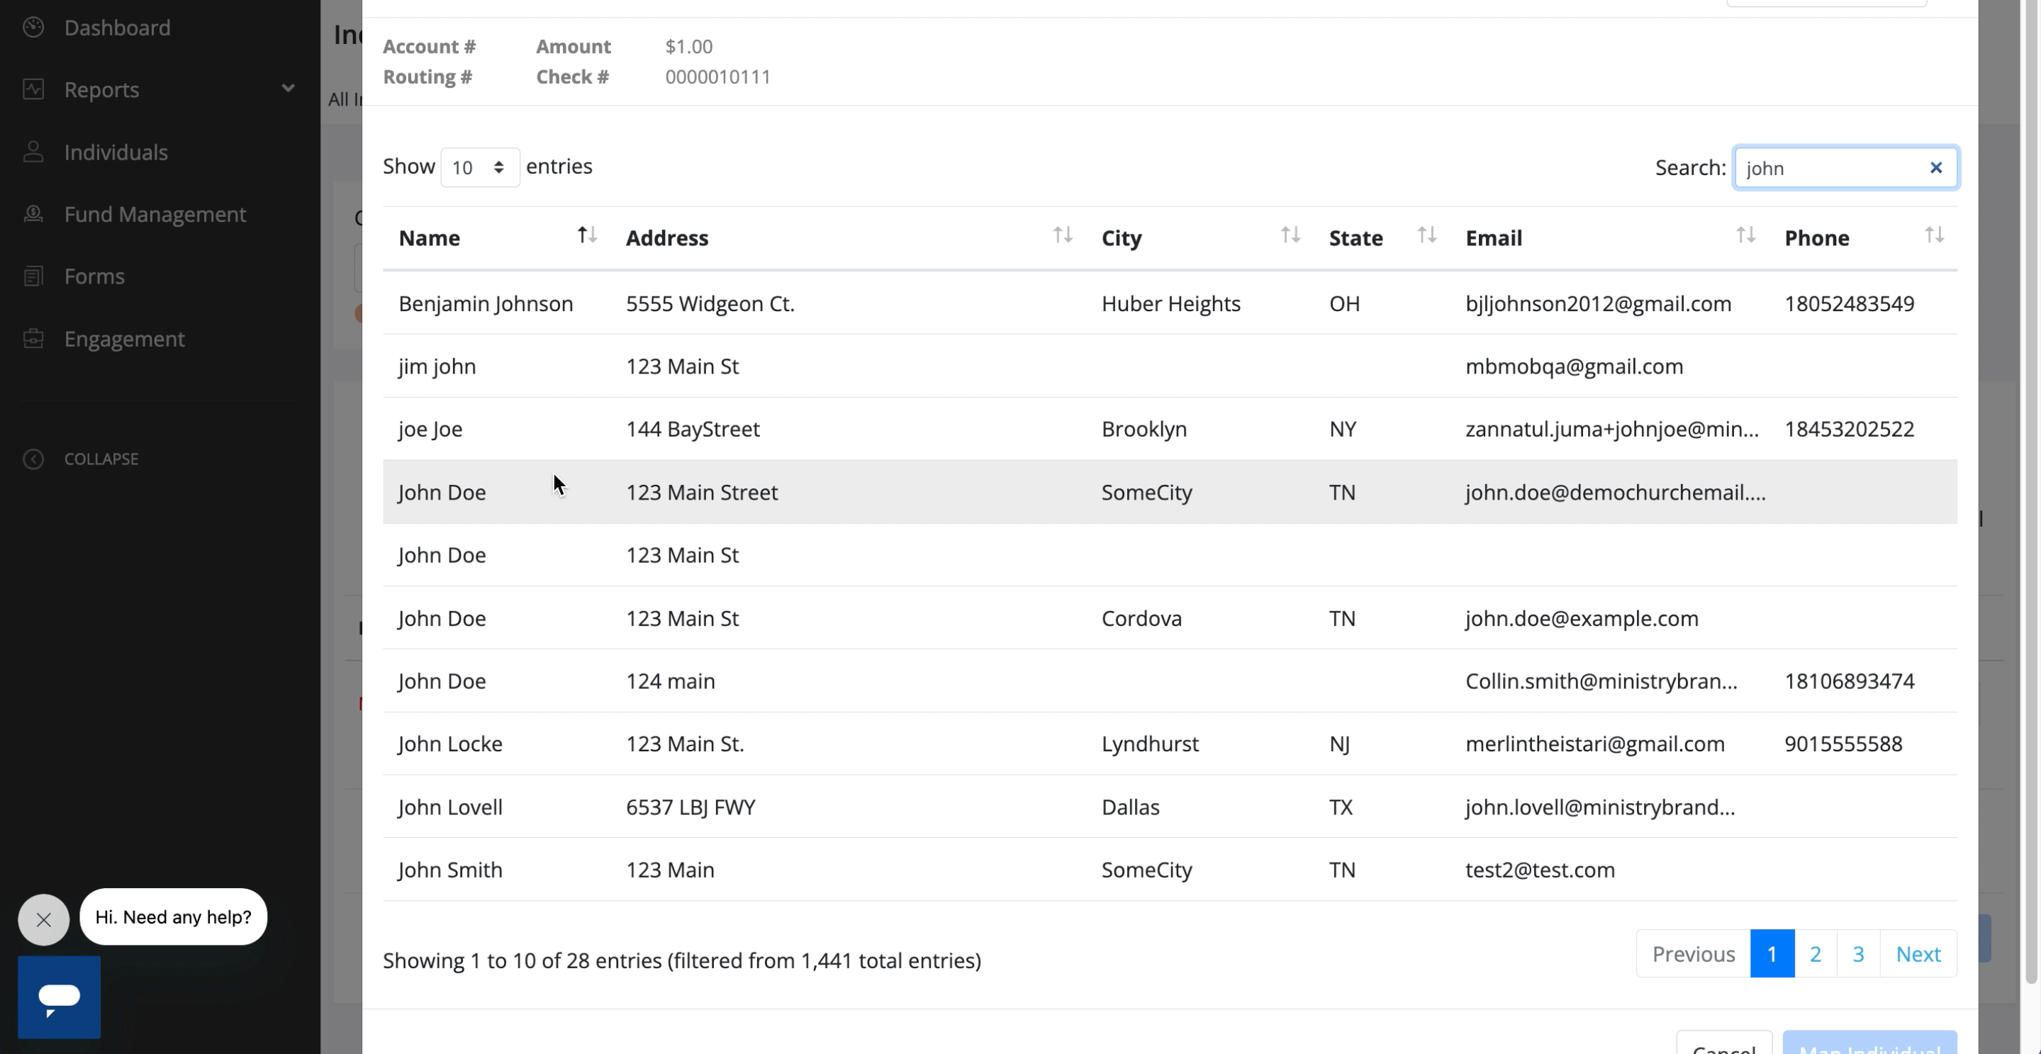2041x1054 pixels.
Task: Sort table by City column arrows
Action: click(x=1290, y=235)
